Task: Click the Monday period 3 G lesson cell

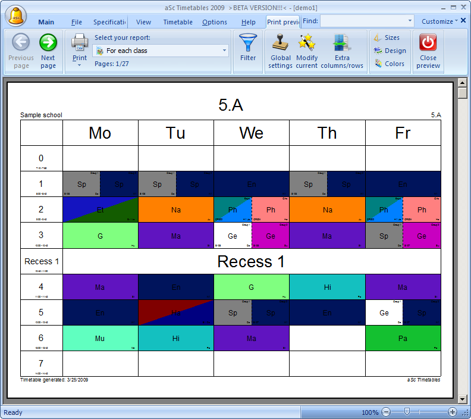Action: [100, 236]
